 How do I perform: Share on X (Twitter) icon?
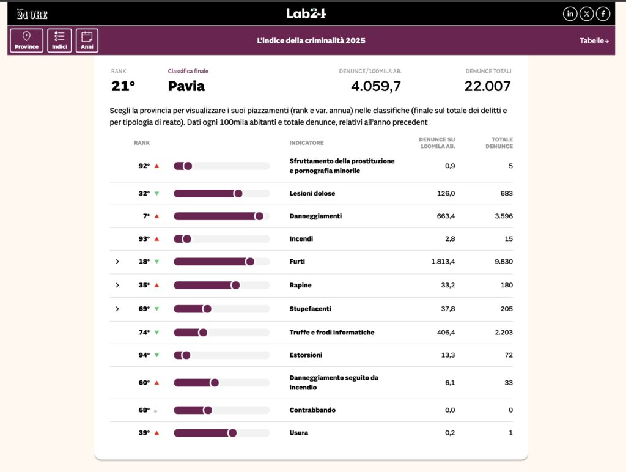tap(586, 13)
